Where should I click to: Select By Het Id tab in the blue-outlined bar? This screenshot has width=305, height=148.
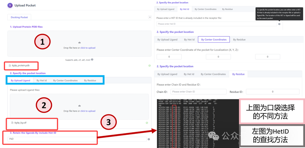tap(42, 81)
